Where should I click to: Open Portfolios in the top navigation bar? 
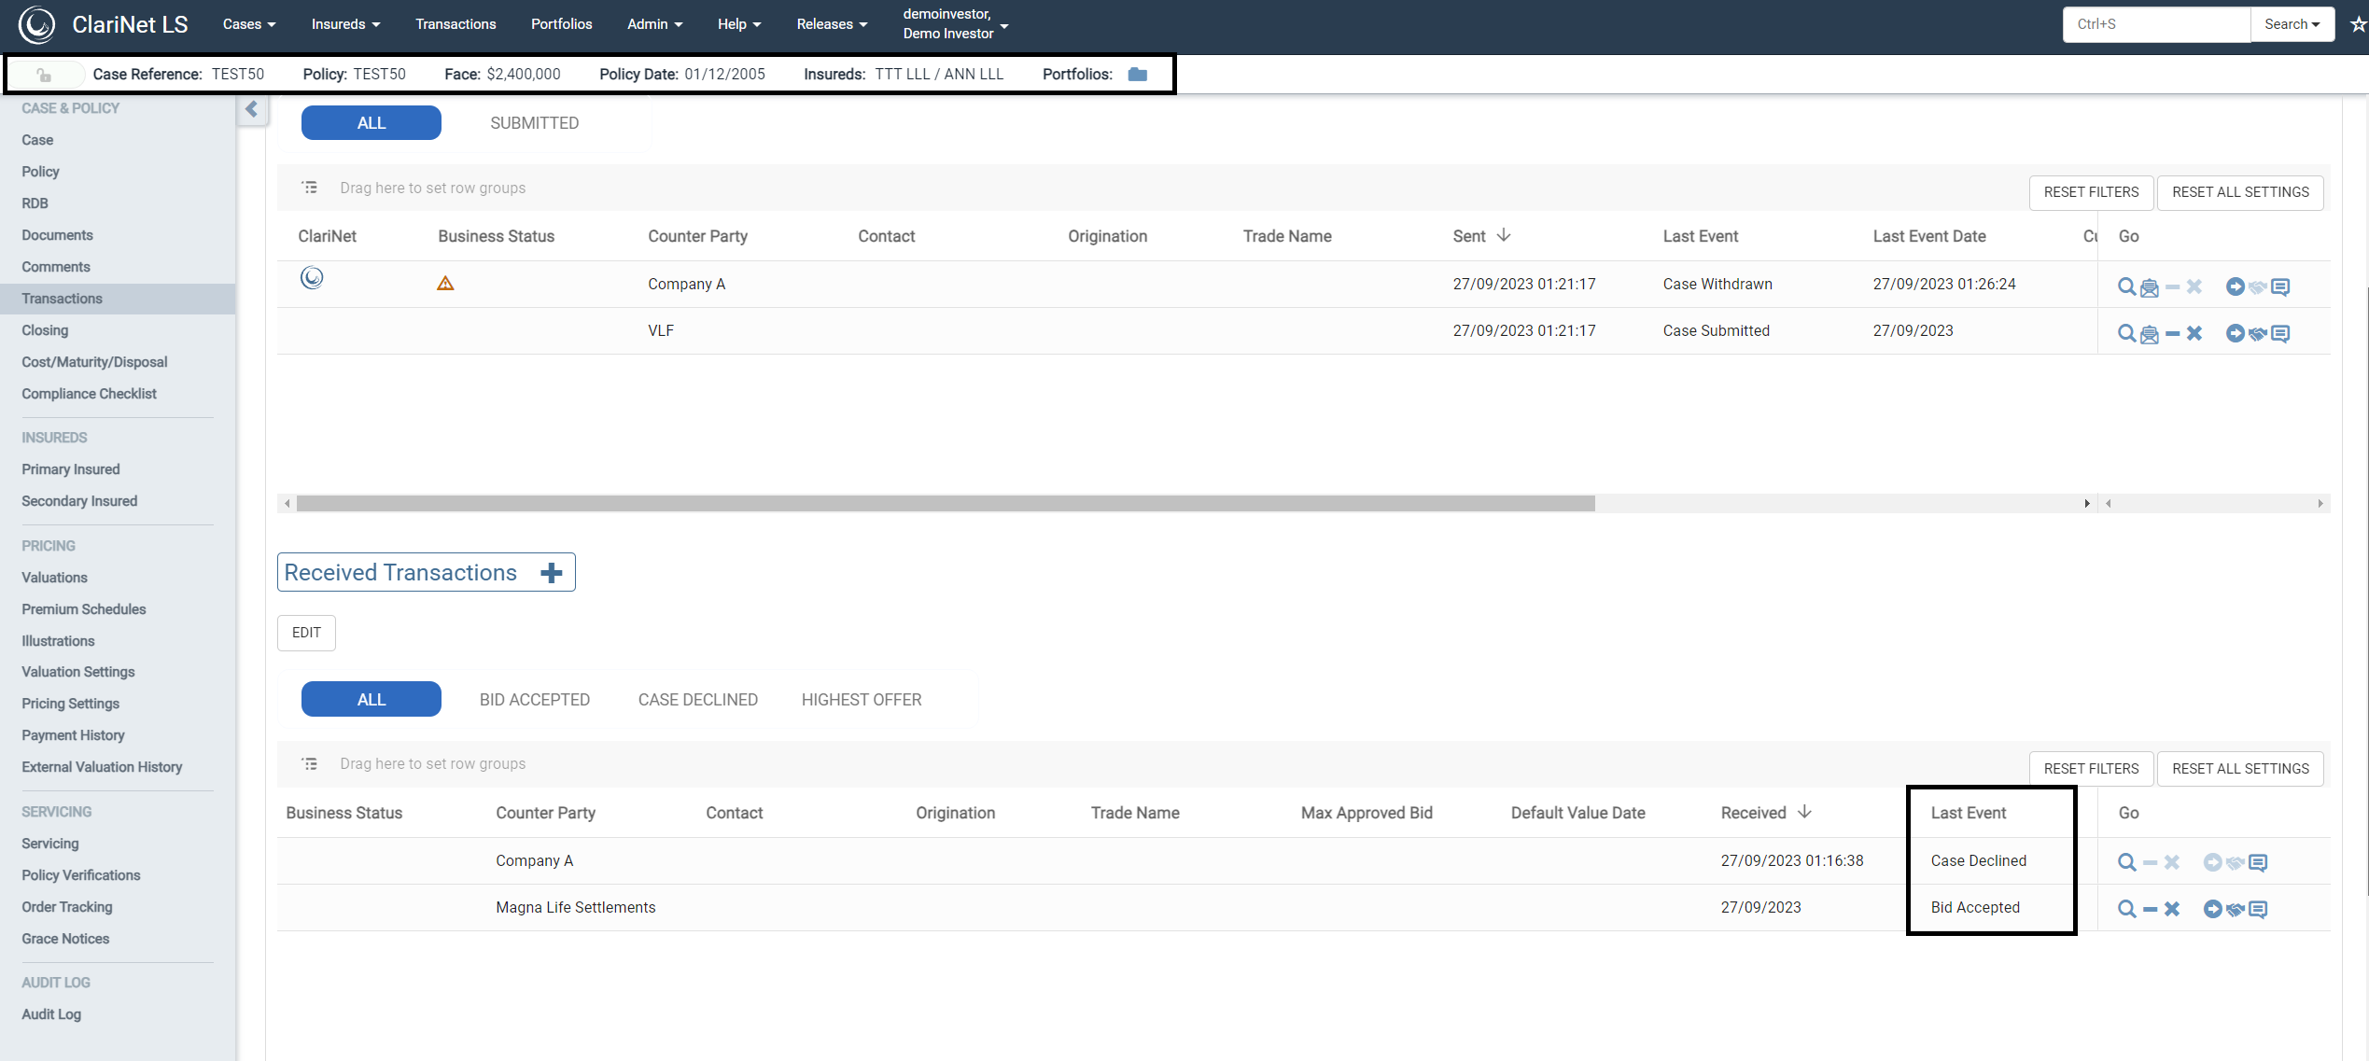point(561,24)
